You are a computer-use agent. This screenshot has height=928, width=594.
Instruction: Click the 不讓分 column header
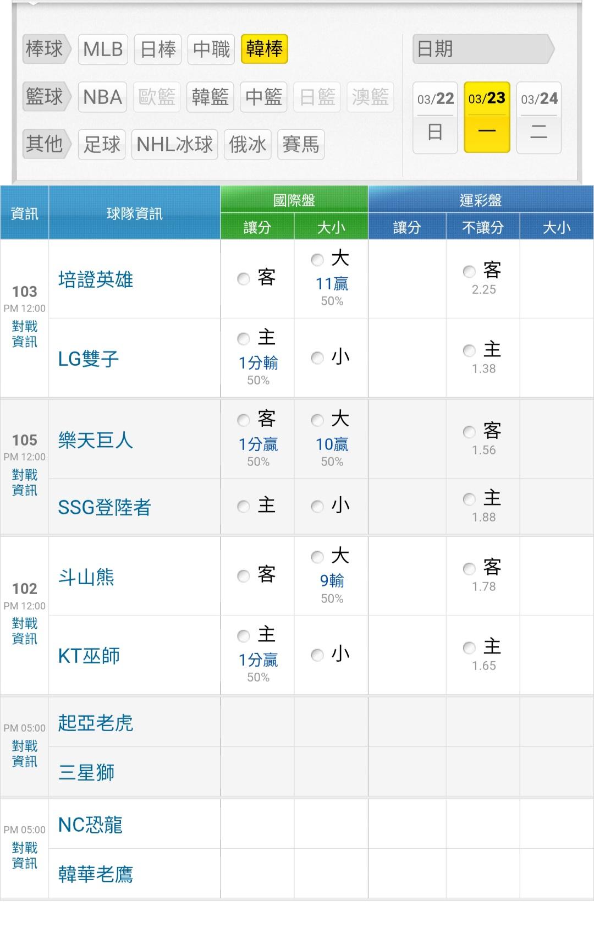[x=483, y=227]
